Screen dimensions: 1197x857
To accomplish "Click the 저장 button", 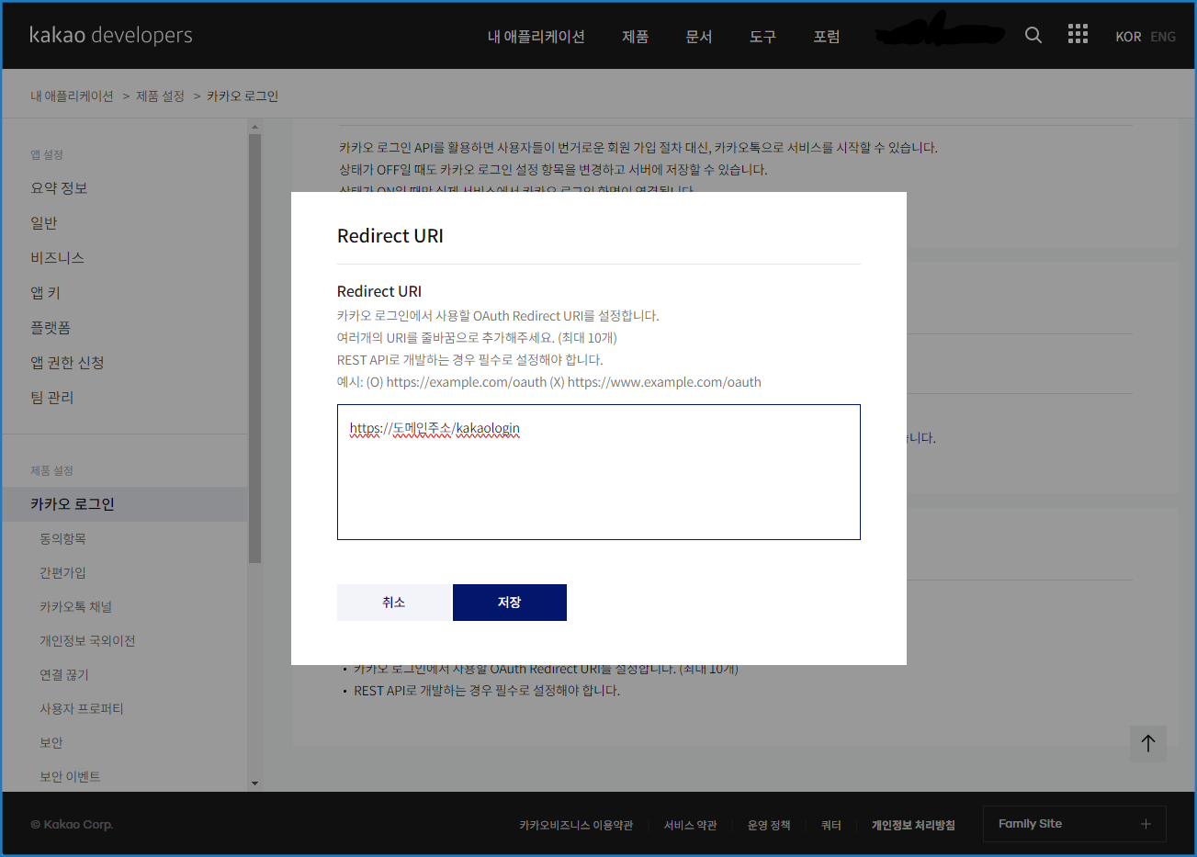I will 509,603.
